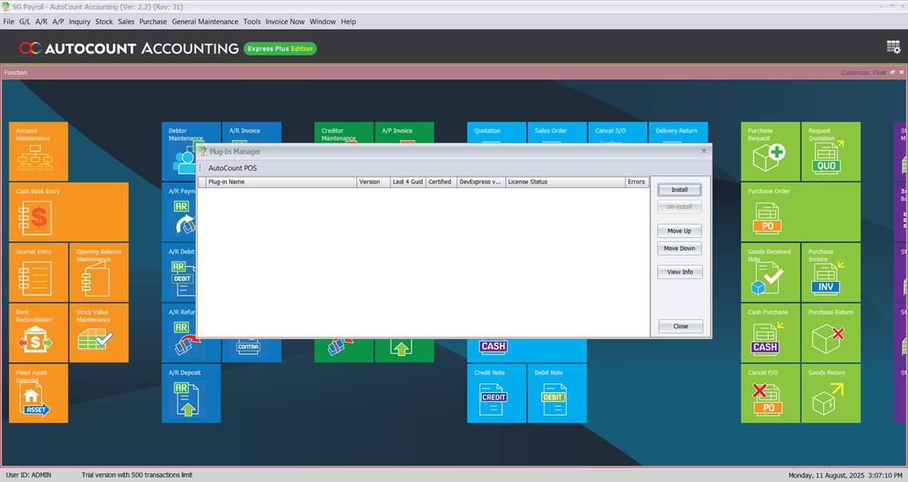908x482 pixels.
Task: Open the Credit Note tile
Action: [x=497, y=393]
